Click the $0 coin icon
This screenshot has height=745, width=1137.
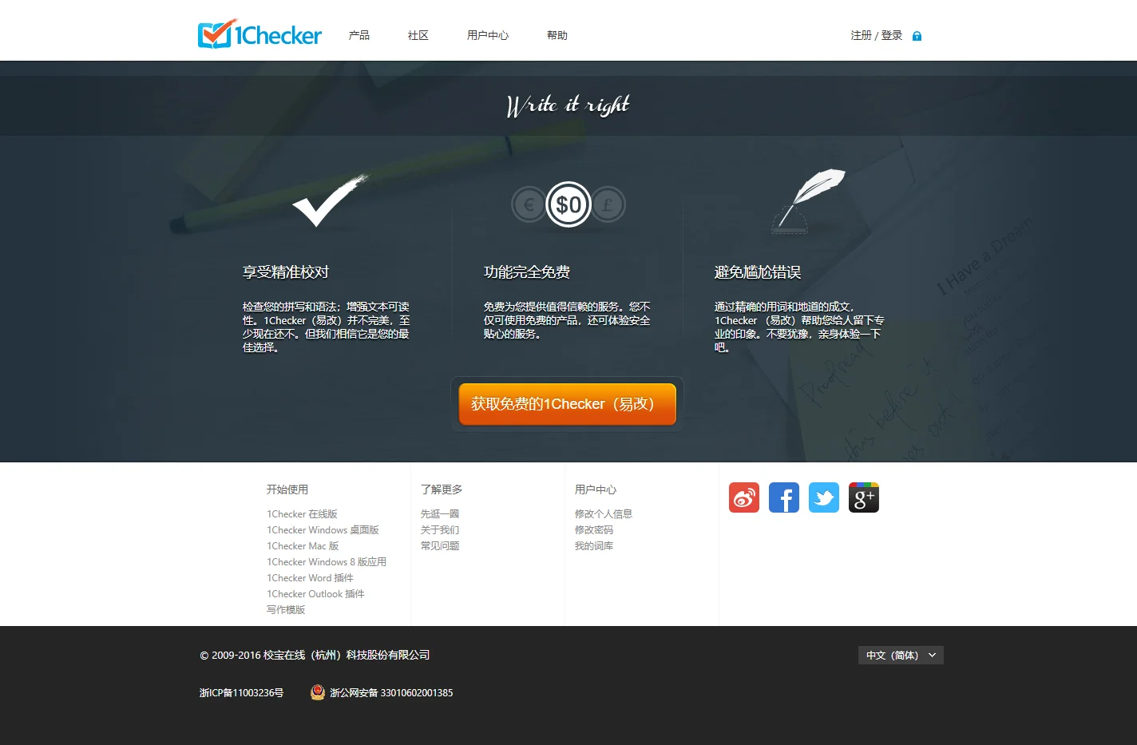568,205
